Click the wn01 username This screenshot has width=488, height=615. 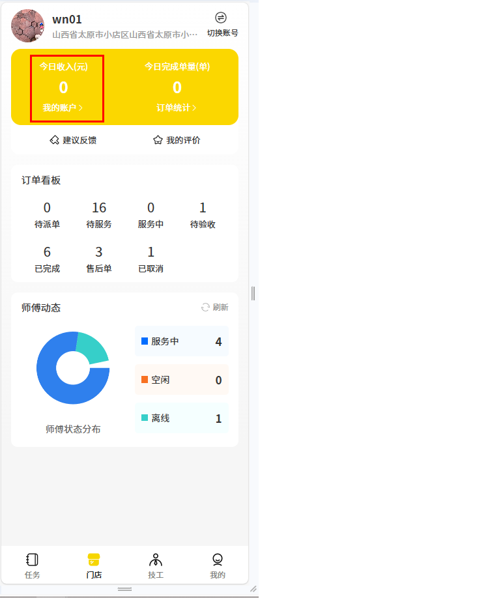[x=67, y=20]
